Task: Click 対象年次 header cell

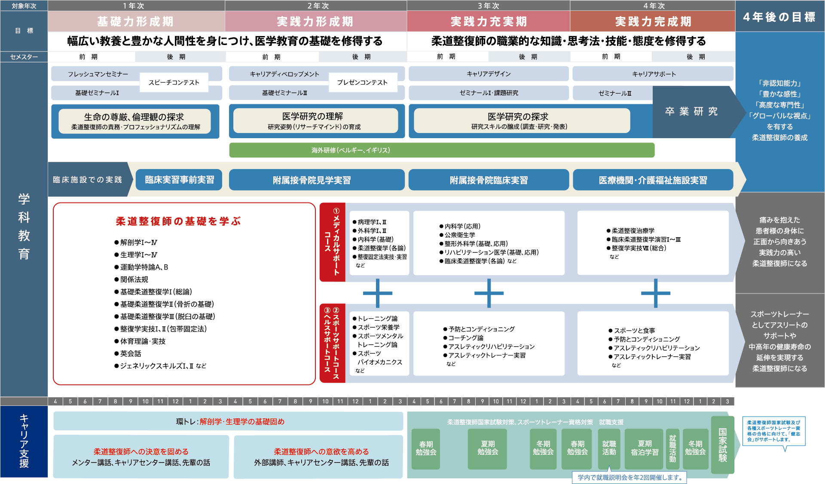Action: [x=24, y=6]
